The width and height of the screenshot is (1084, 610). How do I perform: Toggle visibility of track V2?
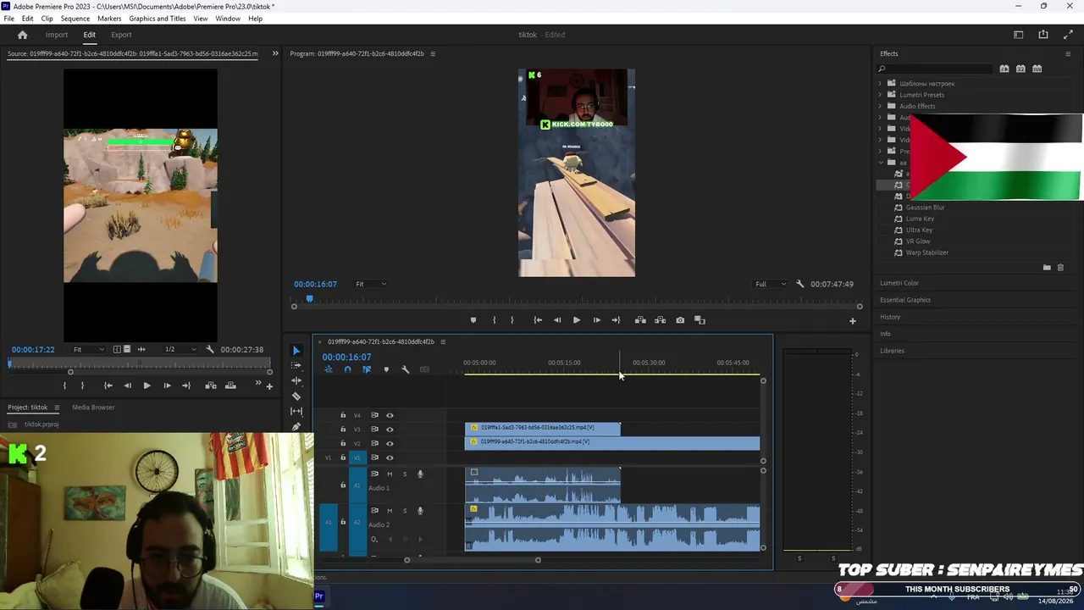click(390, 443)
